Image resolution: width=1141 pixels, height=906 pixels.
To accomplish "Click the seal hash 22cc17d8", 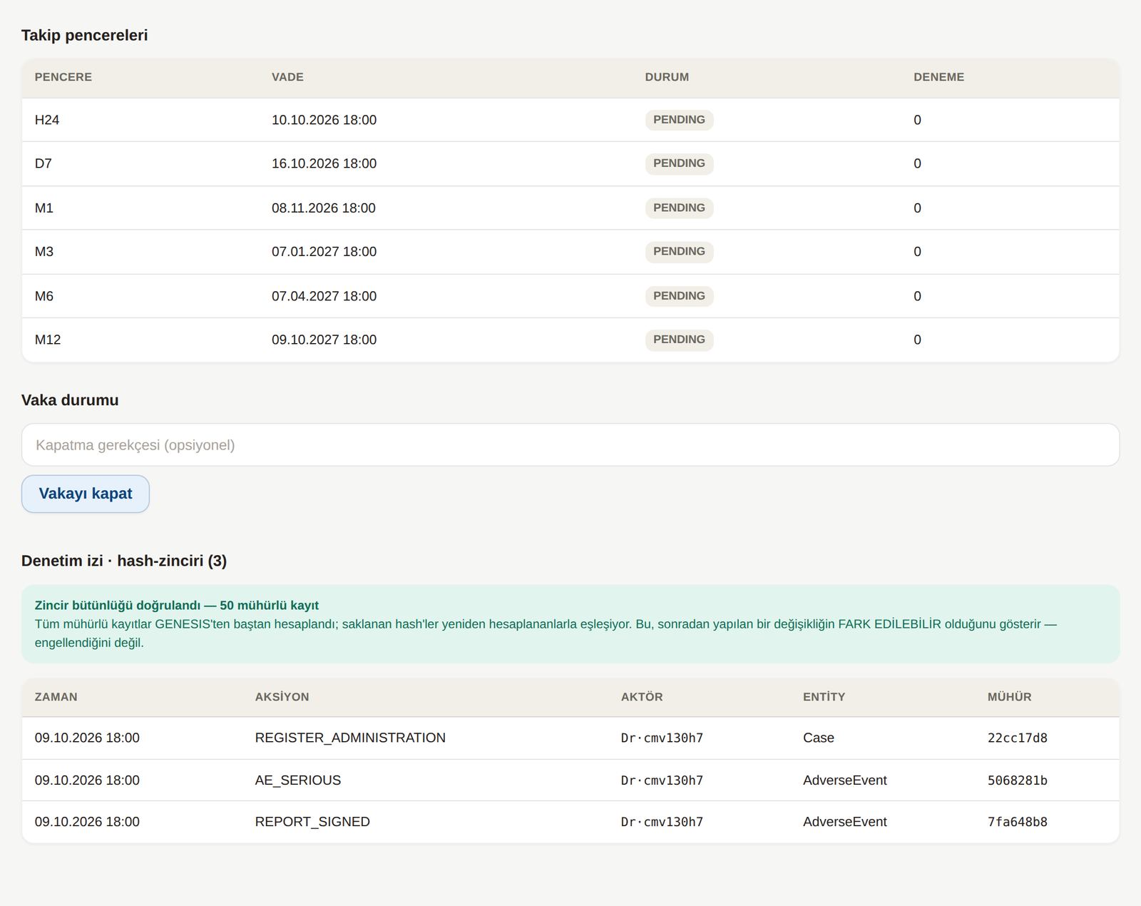I will point(1017,738).
